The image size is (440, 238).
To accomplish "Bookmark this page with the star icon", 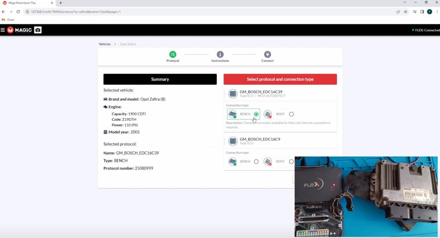I will [x=406, y=12].
